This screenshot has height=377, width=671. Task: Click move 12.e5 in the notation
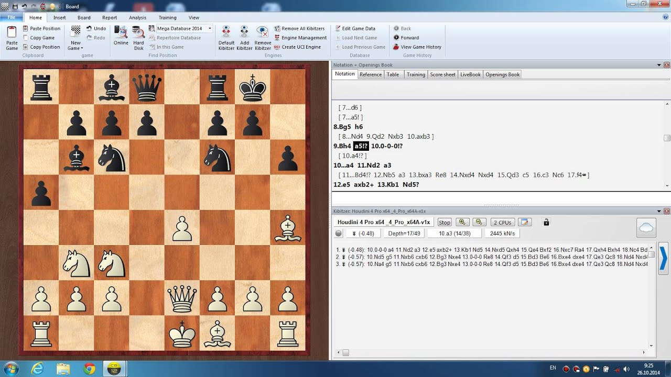[342, 185]
